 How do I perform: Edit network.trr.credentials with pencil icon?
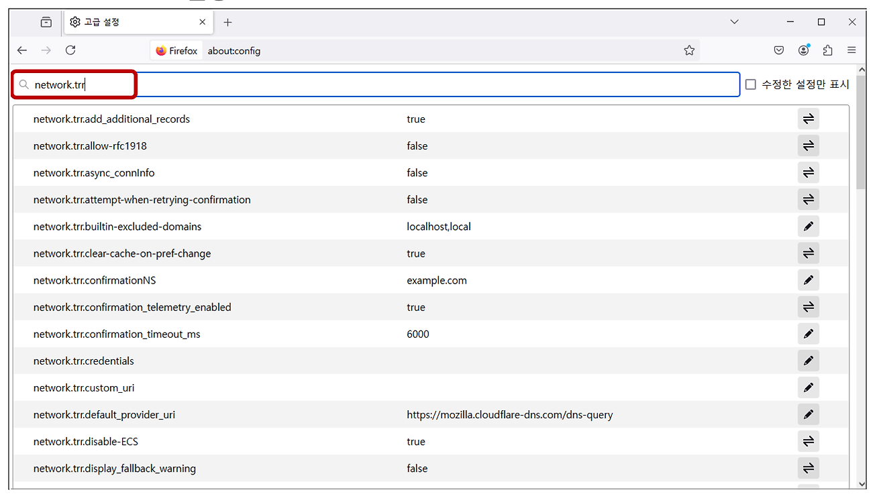coord(809,361)
